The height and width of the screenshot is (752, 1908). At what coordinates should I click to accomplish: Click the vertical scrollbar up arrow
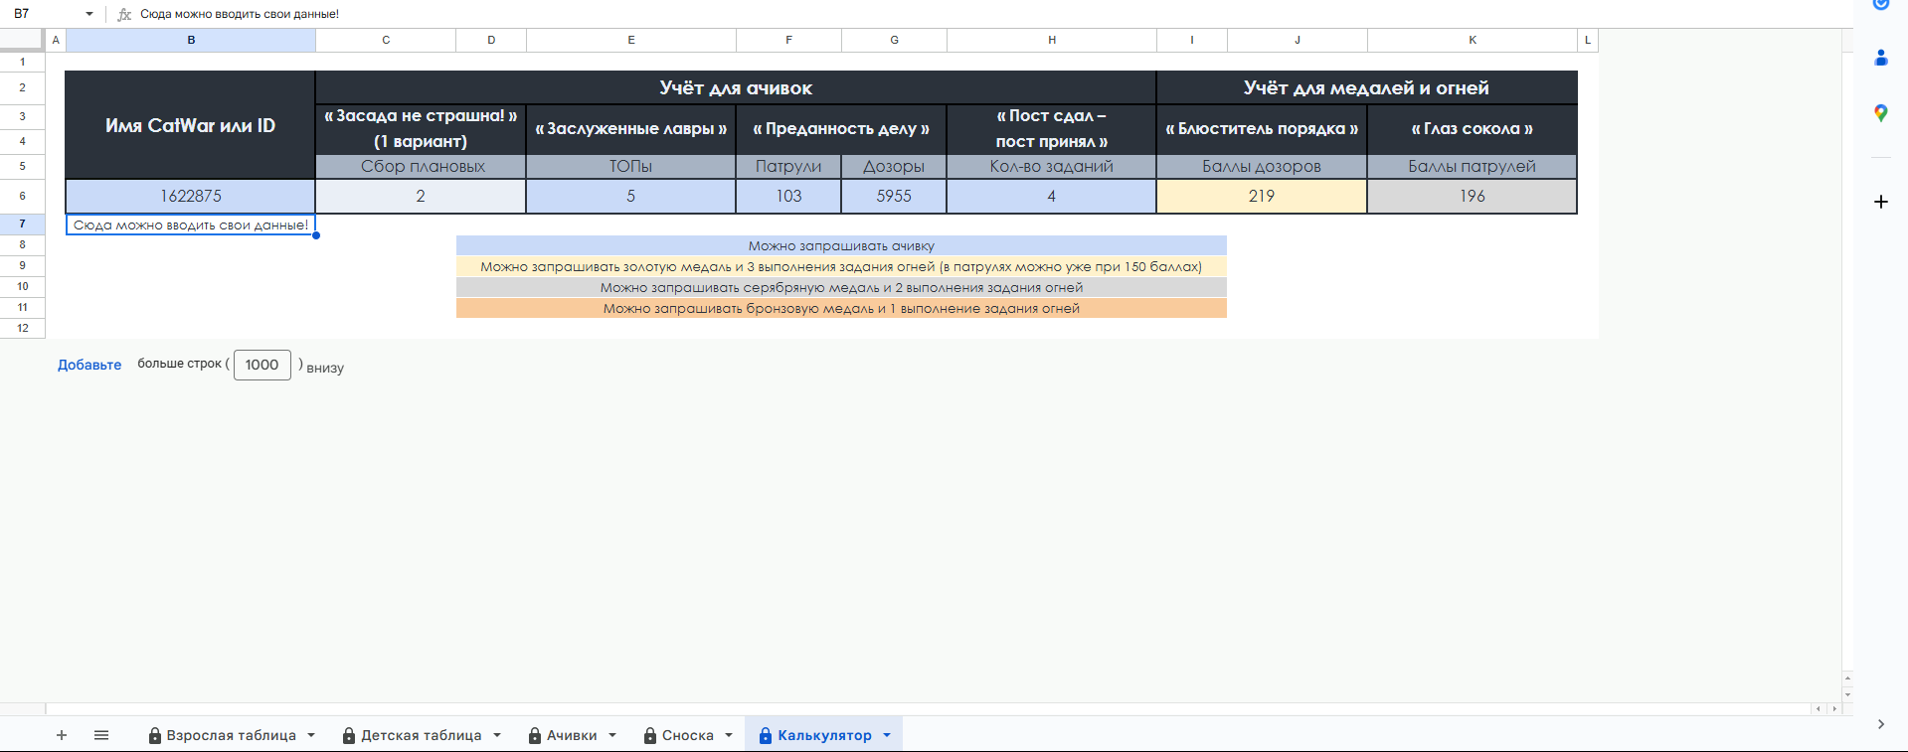tap(1847, 679)
